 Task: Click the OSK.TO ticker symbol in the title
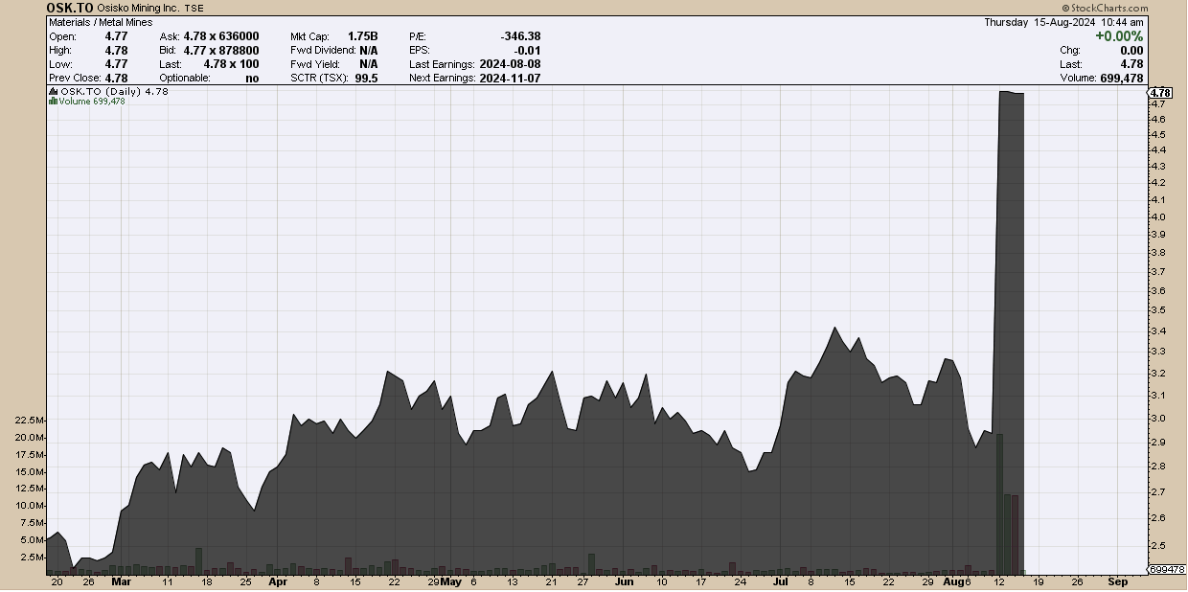point(70,8)
